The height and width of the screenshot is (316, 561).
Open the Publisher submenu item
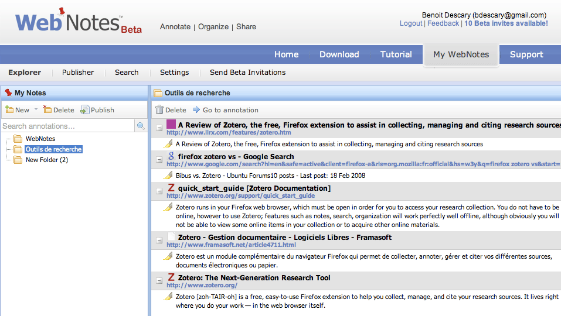click(x=78, y=73)
